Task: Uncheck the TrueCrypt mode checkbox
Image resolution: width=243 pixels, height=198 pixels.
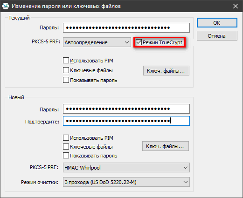Action: pyautogui.click(x=139, y=42)
